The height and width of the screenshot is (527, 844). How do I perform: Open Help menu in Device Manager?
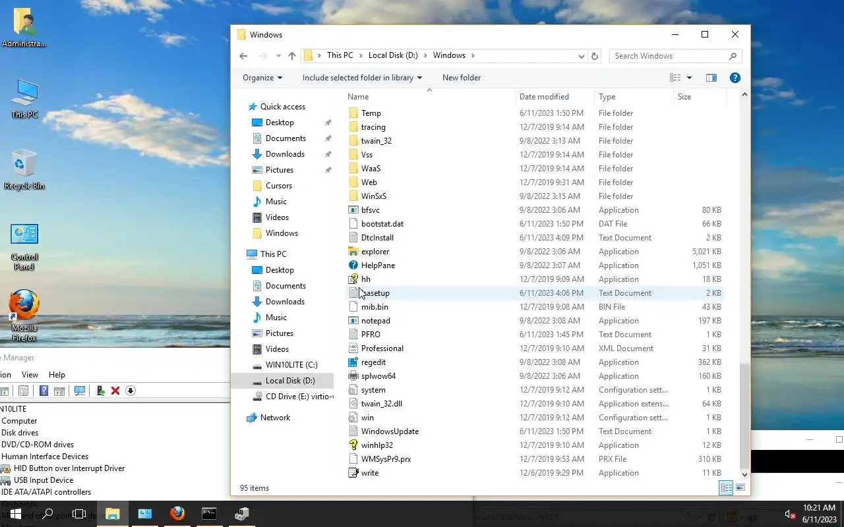pyautogui.click(x=57, y=375)
